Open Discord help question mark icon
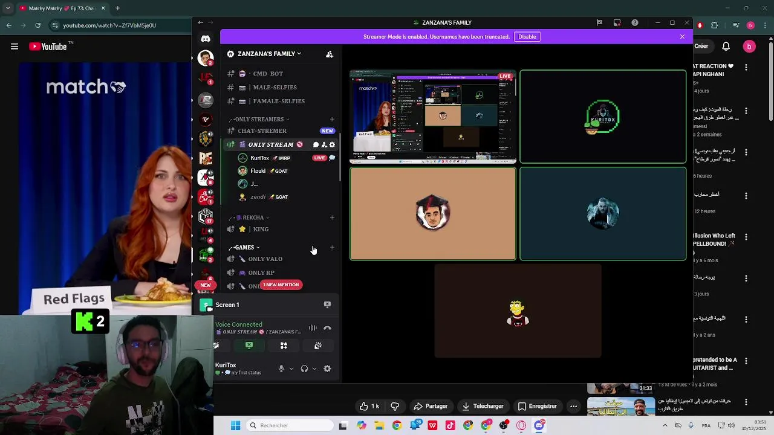Image resolution: width=774 pixels, height=435 pixels. coord(634,22)
